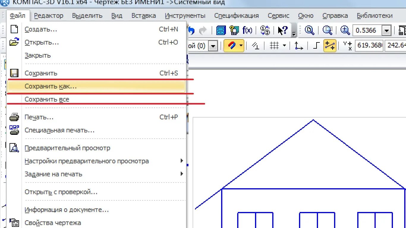Screen dimensions: 406x228
Task: Click the new document icon beside Создать
Action: pos(14,29)
